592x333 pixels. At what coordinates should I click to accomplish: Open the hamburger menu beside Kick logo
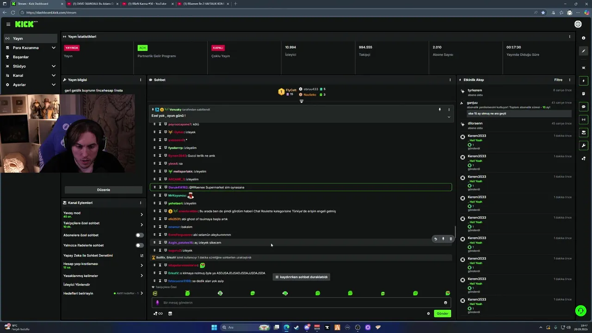[8, 24]
